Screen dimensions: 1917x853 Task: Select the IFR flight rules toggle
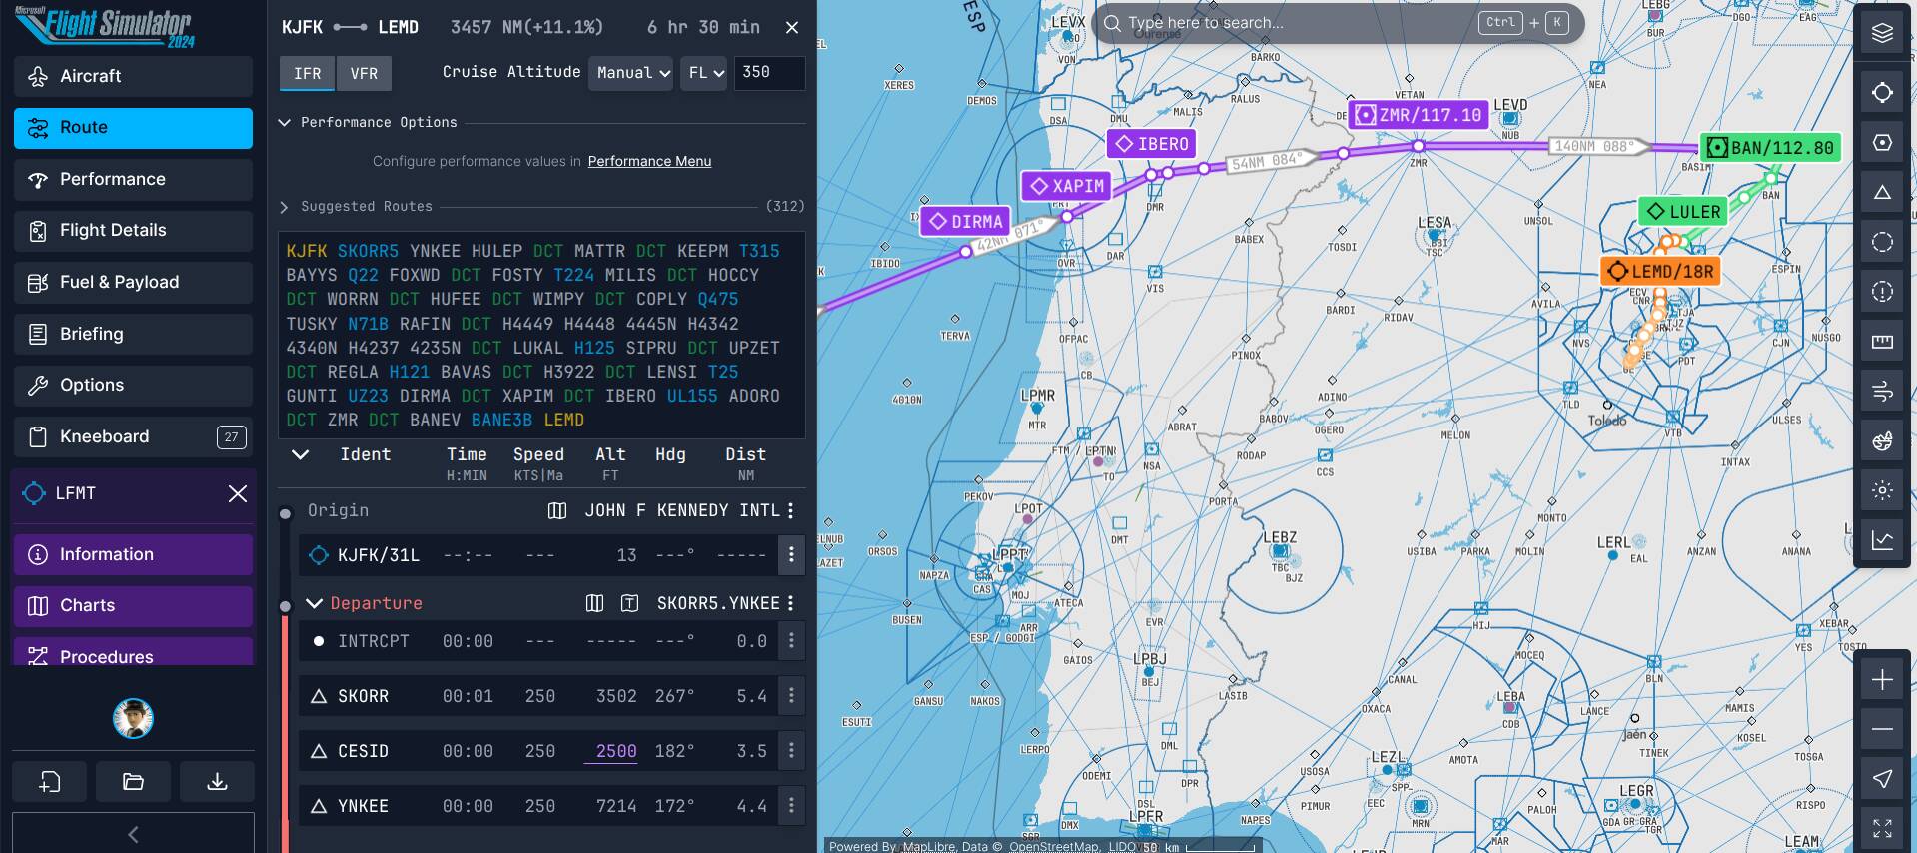click(x=307, y=73)
